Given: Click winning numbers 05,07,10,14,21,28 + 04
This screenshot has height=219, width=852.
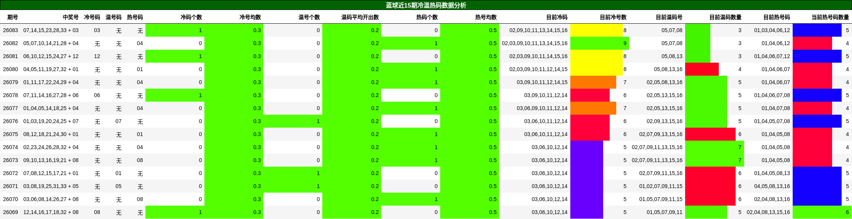Looking at the screenshot, I should (x=51, y=43).
